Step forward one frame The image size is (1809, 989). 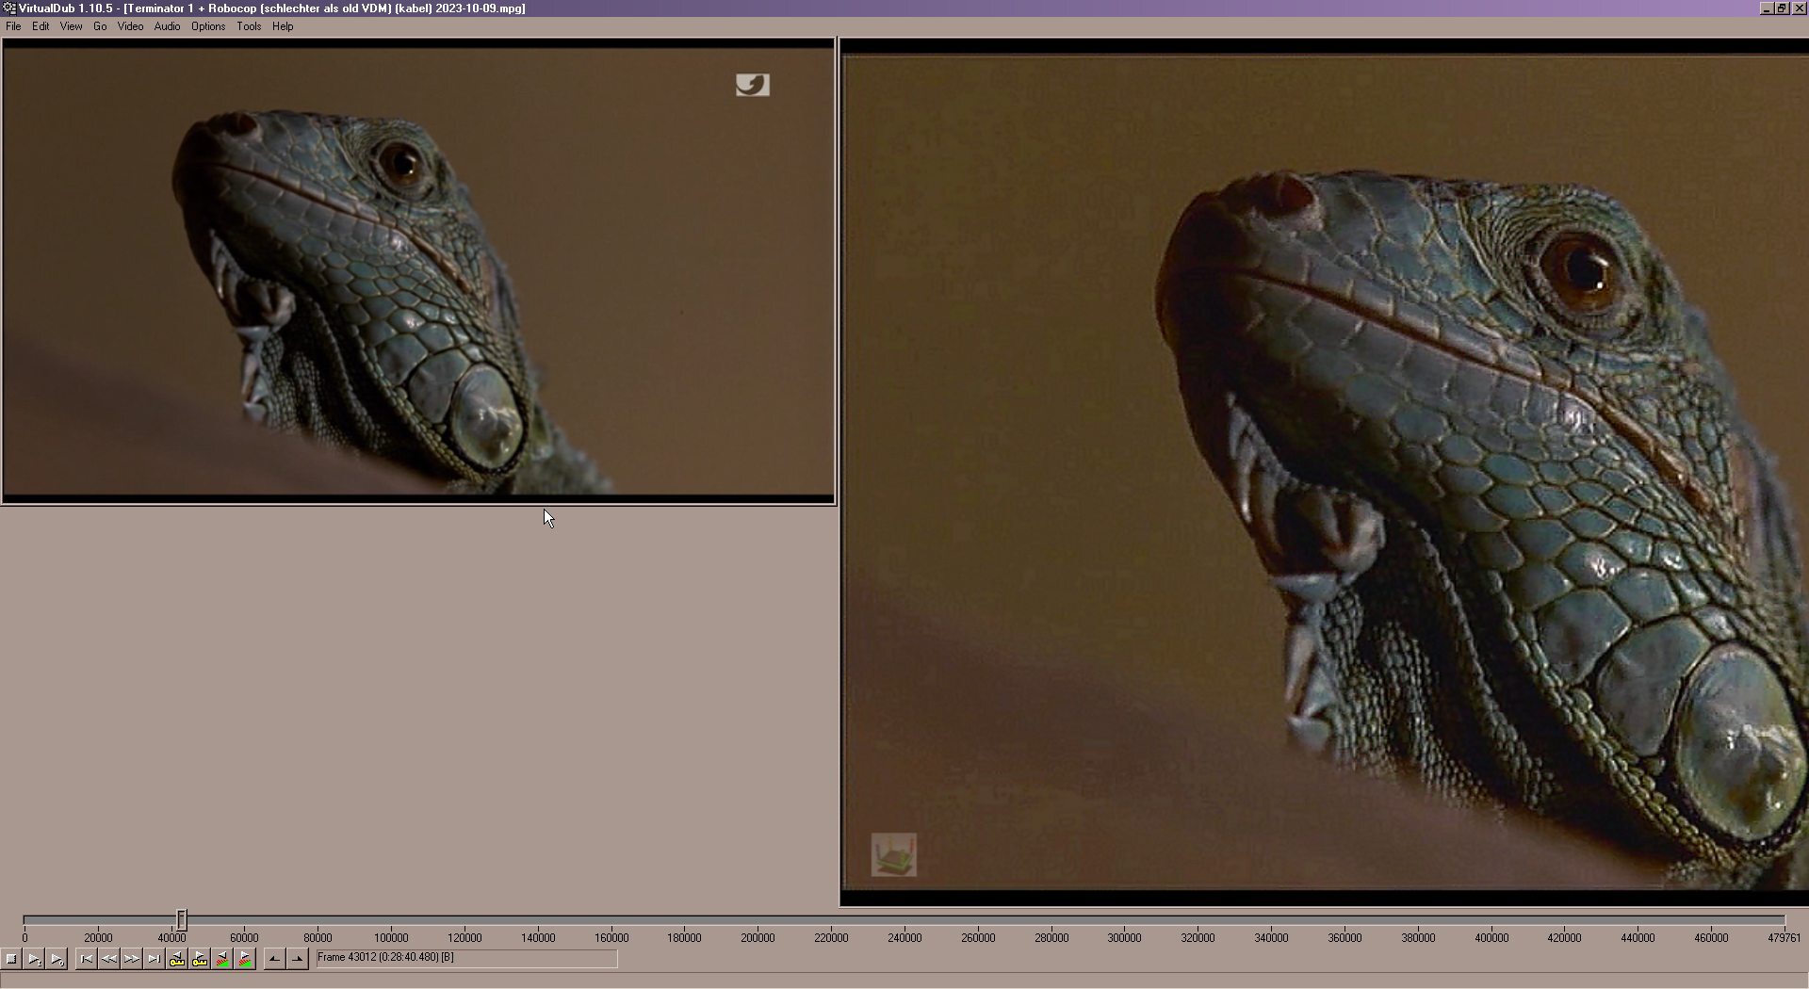coord(132,959)
